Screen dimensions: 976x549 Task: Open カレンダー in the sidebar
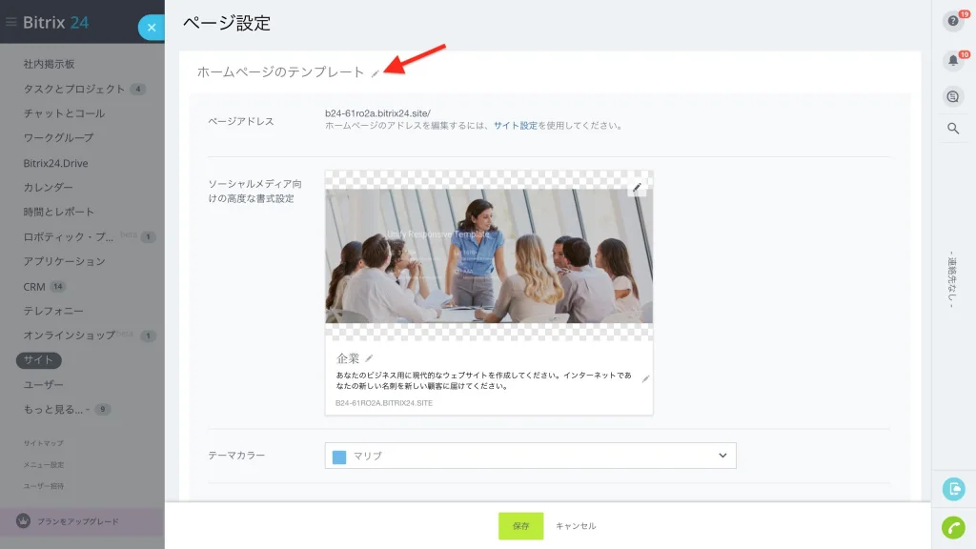[48, 188]
